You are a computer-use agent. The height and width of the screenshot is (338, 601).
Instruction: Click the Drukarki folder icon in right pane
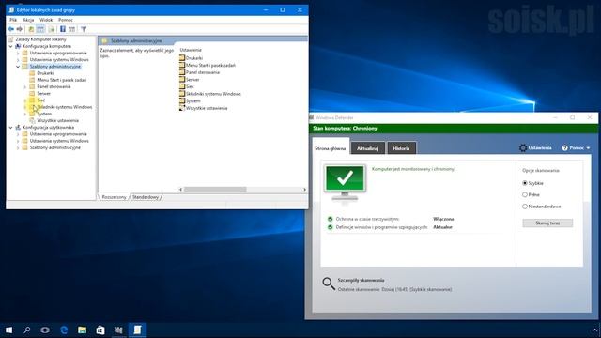(x=182, y=58)
